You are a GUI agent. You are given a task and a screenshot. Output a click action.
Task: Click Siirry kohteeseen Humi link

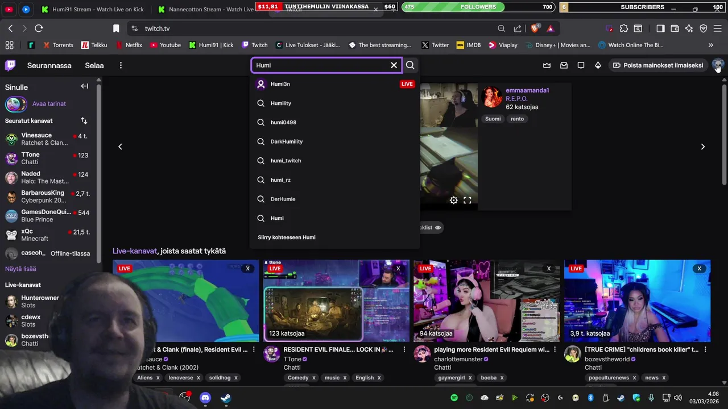287,237
